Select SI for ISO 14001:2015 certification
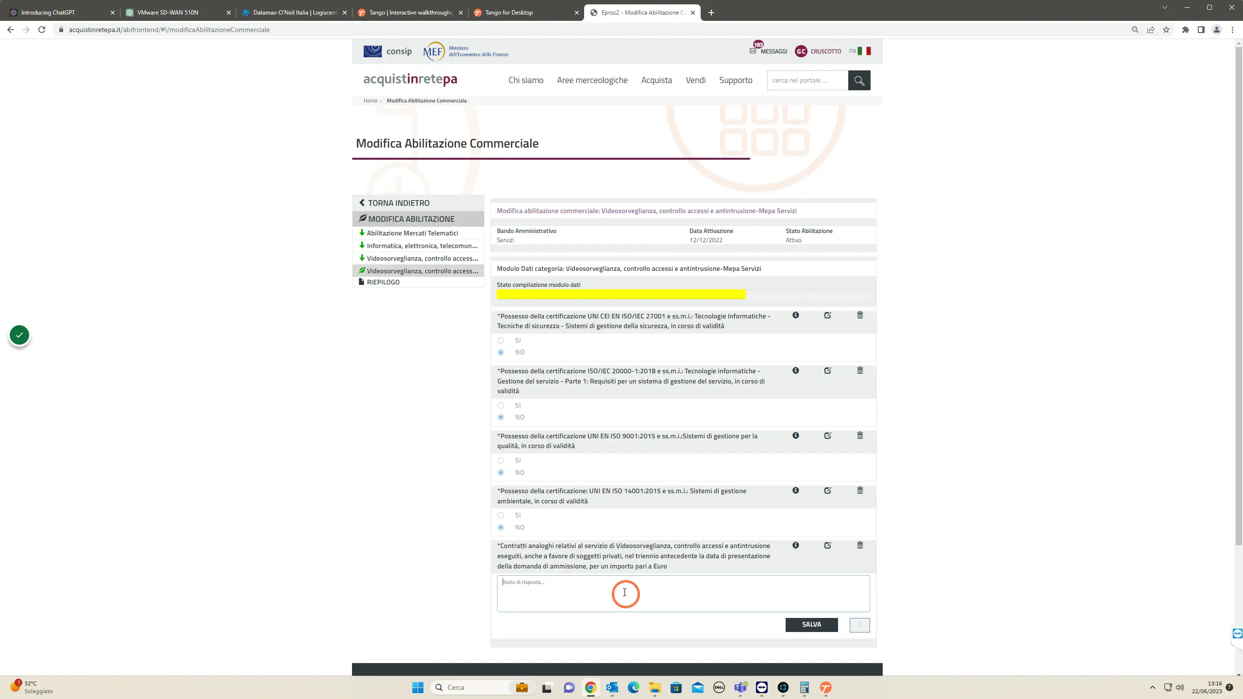Screen dimensions: 1243x699 [501, 515]
